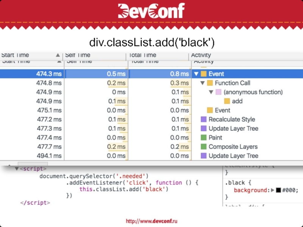The width and height of the screenshot is (303, 227).
Task: Click the green Composite Layers icon
Action: point(204,146)
